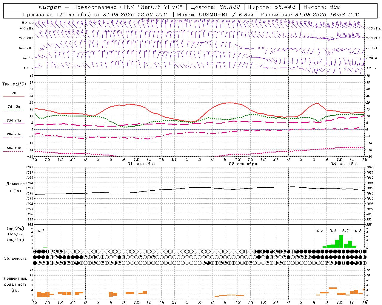Click the 01 сентября date label
The image size is (382, 305).
click(x=141, y=164)
